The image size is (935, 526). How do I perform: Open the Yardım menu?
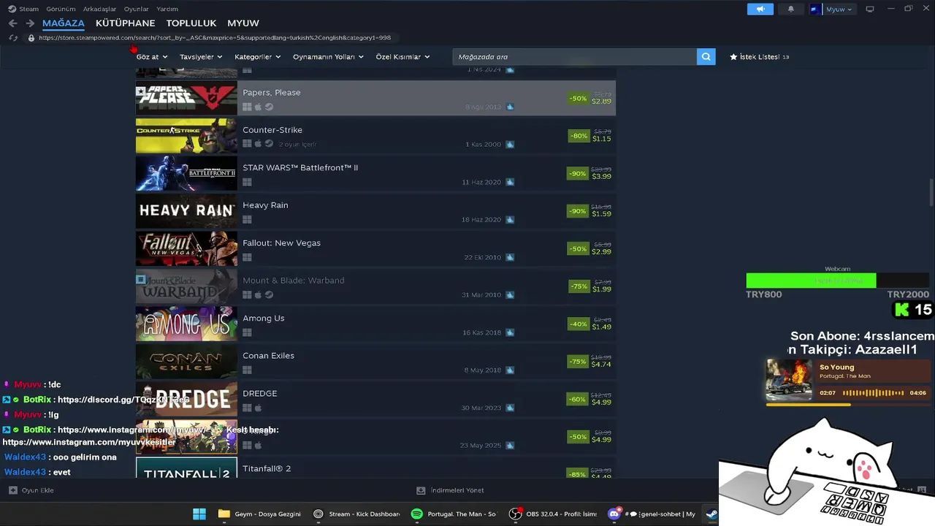click(167, 9)
